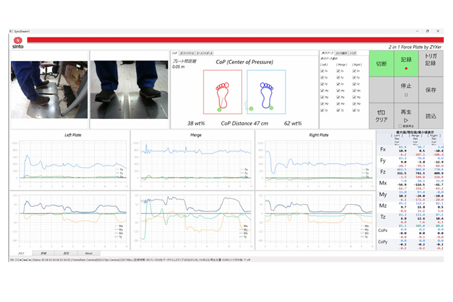This screenshot has width=453, height=302.
Task: Click the トリガ記録 trigger record button
Action: [x=431, y=63]
